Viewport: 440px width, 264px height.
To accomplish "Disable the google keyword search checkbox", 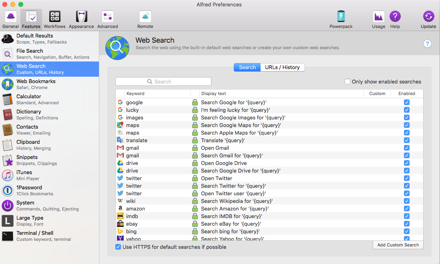I will click(x=407, y=102).
